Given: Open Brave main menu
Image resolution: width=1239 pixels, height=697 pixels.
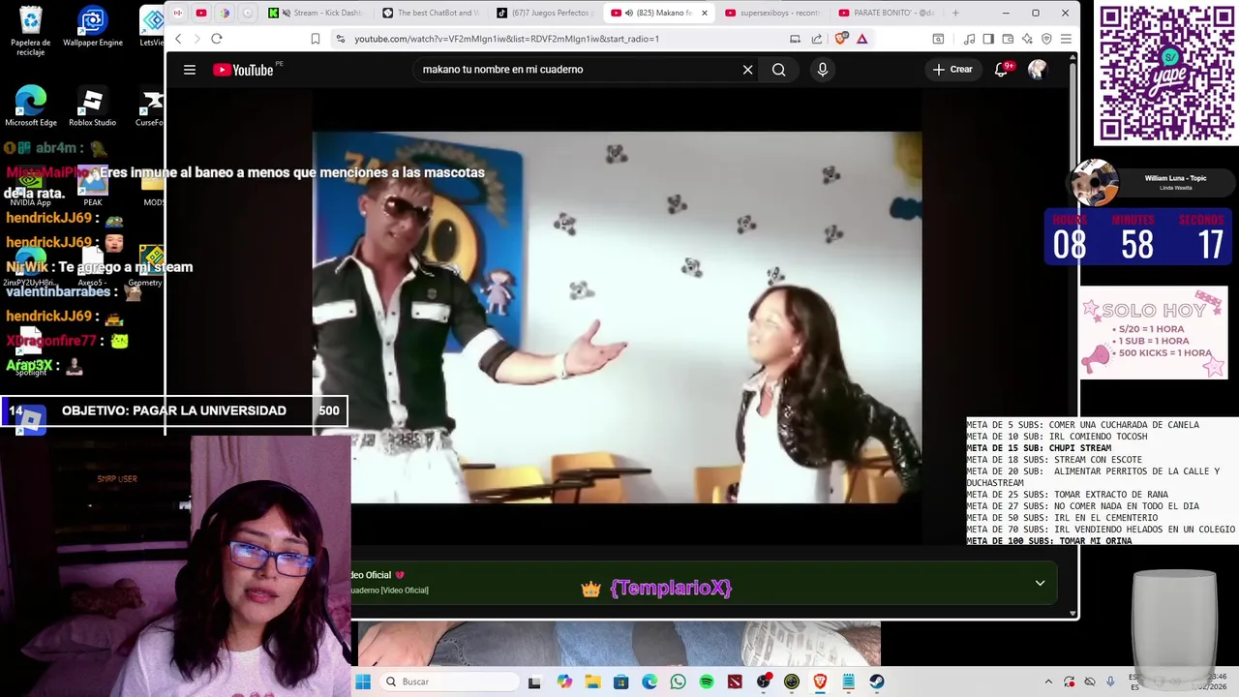Looking at the screenshot, I should (x=1066, y=39).
